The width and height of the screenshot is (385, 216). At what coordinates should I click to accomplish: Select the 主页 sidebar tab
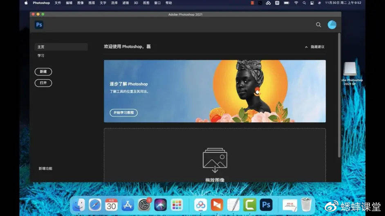pos(61,47)
